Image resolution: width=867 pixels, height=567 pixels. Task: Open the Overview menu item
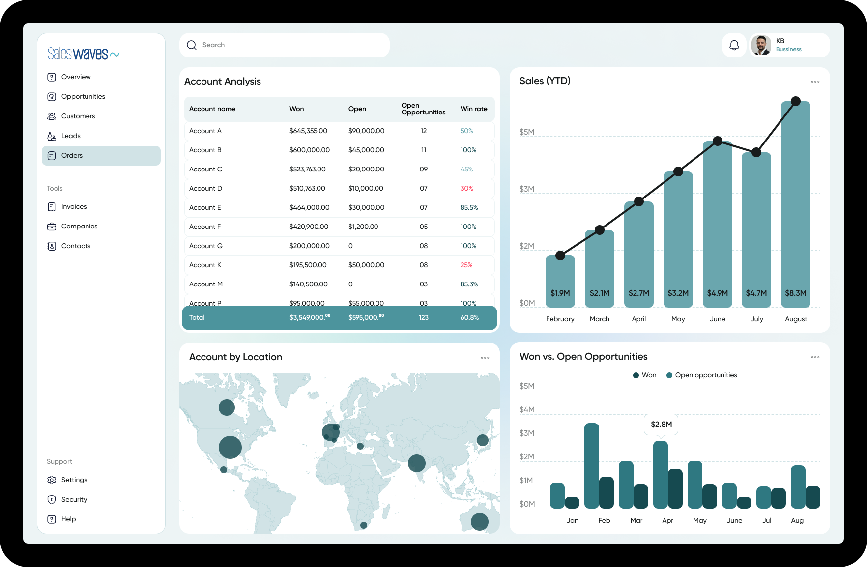[x=101, y=77]
